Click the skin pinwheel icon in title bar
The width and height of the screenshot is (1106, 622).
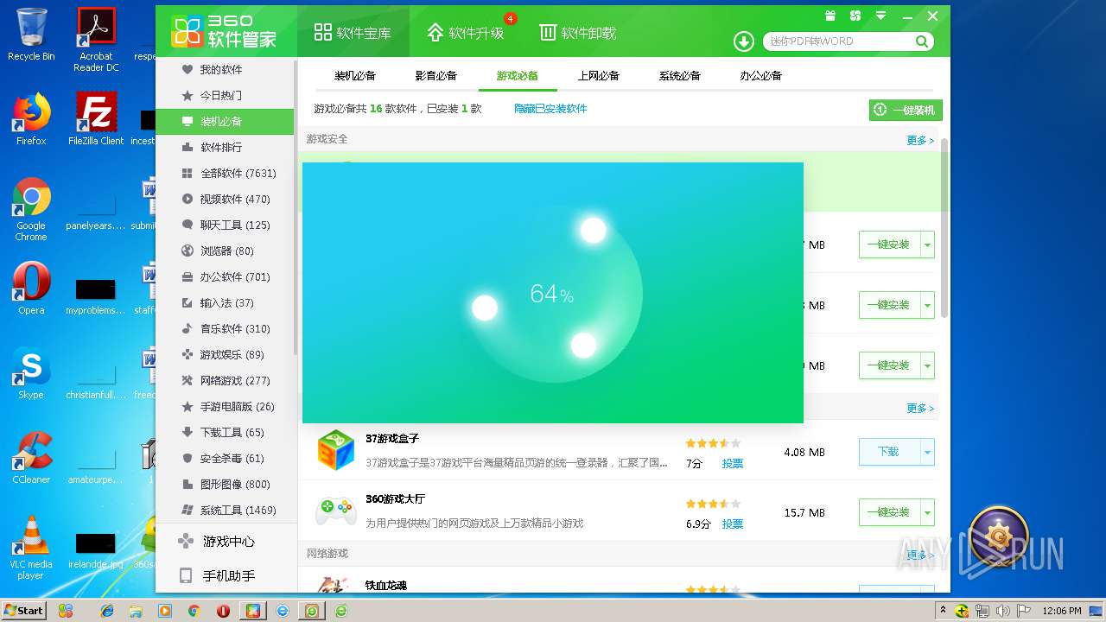click(x=855, y=16)
